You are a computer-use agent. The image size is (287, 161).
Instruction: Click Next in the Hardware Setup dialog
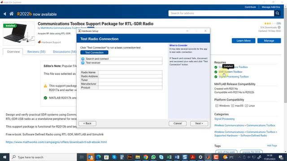click(199, 123)
